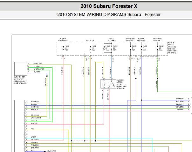Screen dimensions: 192x152
Task: Click the YEL/BLK label at pin 16
Action: [34, 142]
